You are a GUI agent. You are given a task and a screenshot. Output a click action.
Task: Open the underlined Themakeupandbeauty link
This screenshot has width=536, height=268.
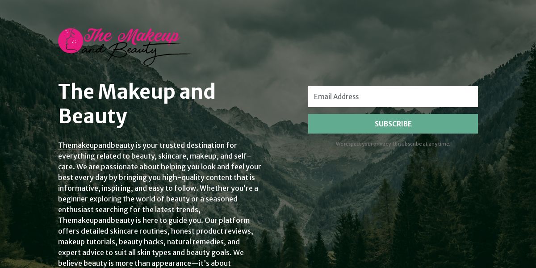click(x=96, y=145)
